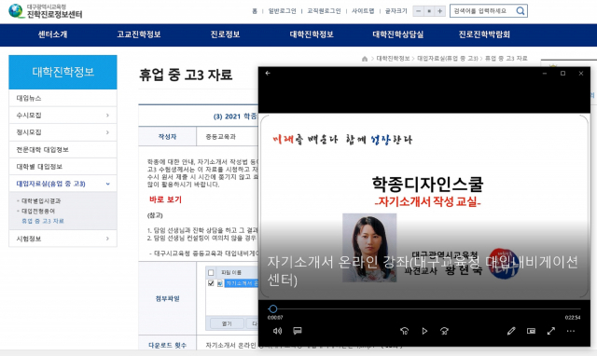Screen dimensions: 597x356
Task: Select 대입뉴스 in sidebar
Action: tap(62, 98)
